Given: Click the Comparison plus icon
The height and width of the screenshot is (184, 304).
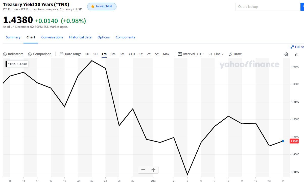Looking at the screenshot, I should point(30,54).
